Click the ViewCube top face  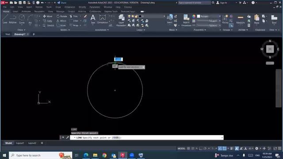coord(270,49)
